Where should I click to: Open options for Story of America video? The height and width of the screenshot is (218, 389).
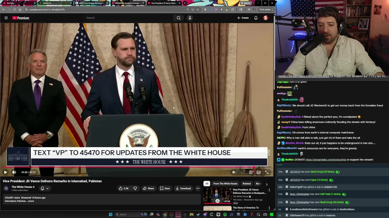point(269,208)
